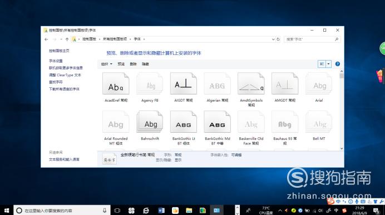Image resolution: width=385 pixels, height=215 pixels.
Task: Open the People icon in taskbar
Action: point(248,211)
